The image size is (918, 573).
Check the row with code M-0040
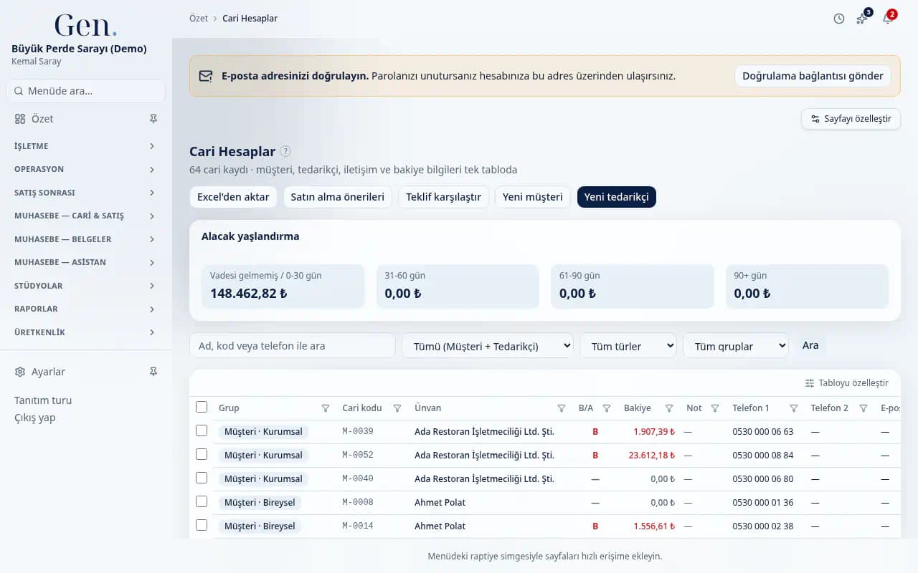[202, 478]
